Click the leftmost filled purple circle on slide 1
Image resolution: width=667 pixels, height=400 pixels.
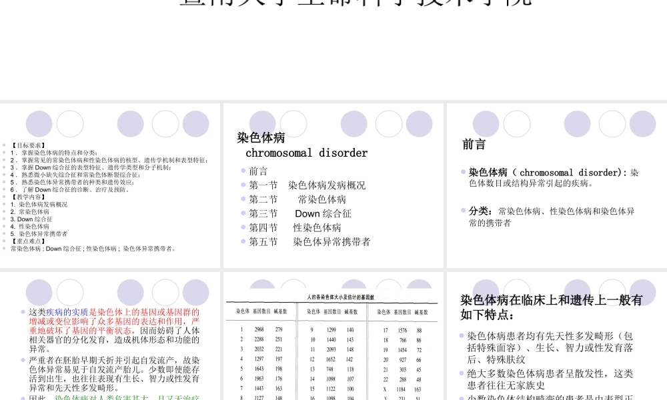(39, 124)
